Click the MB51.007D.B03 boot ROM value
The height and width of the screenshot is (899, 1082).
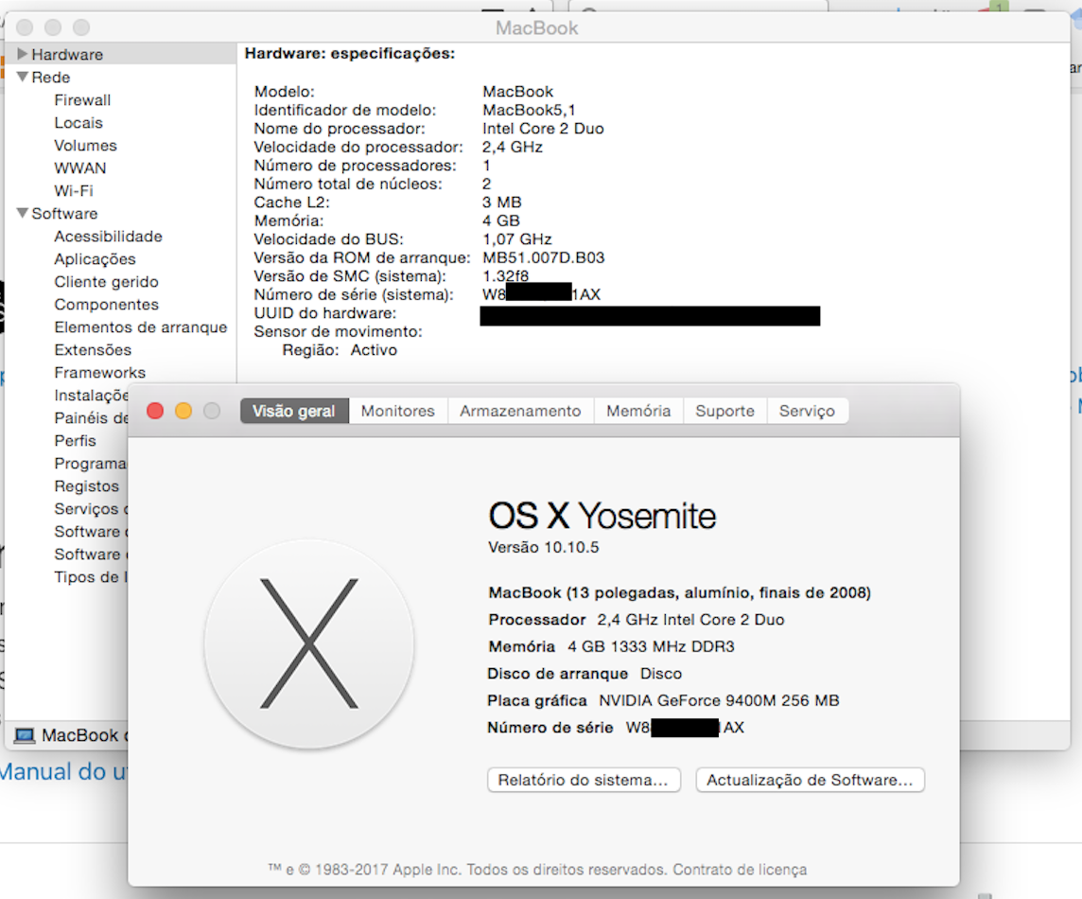(544, 257)
